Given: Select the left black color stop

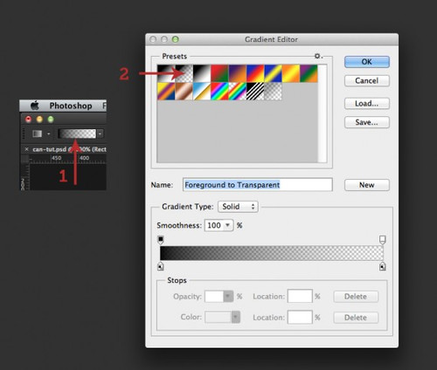Looking at the screenshot, I should pyautogui.click(x=161, y=266).
